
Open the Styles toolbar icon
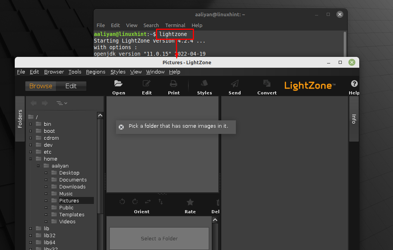click(204, 84)
